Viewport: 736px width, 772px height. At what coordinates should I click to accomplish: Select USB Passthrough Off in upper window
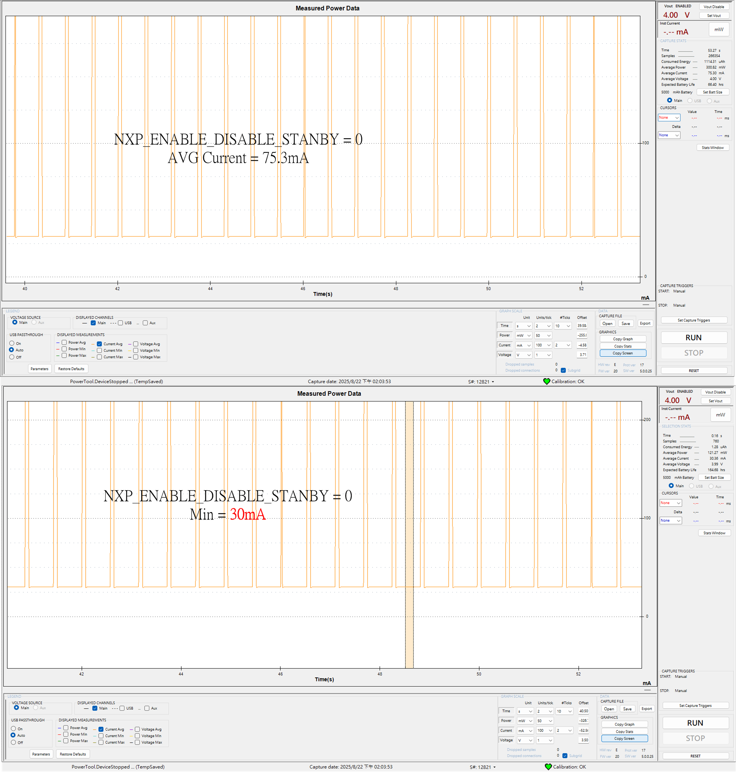pos(12,357)
